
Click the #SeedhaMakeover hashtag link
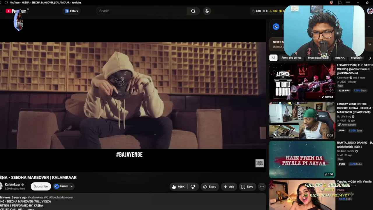tap(61, 197)
